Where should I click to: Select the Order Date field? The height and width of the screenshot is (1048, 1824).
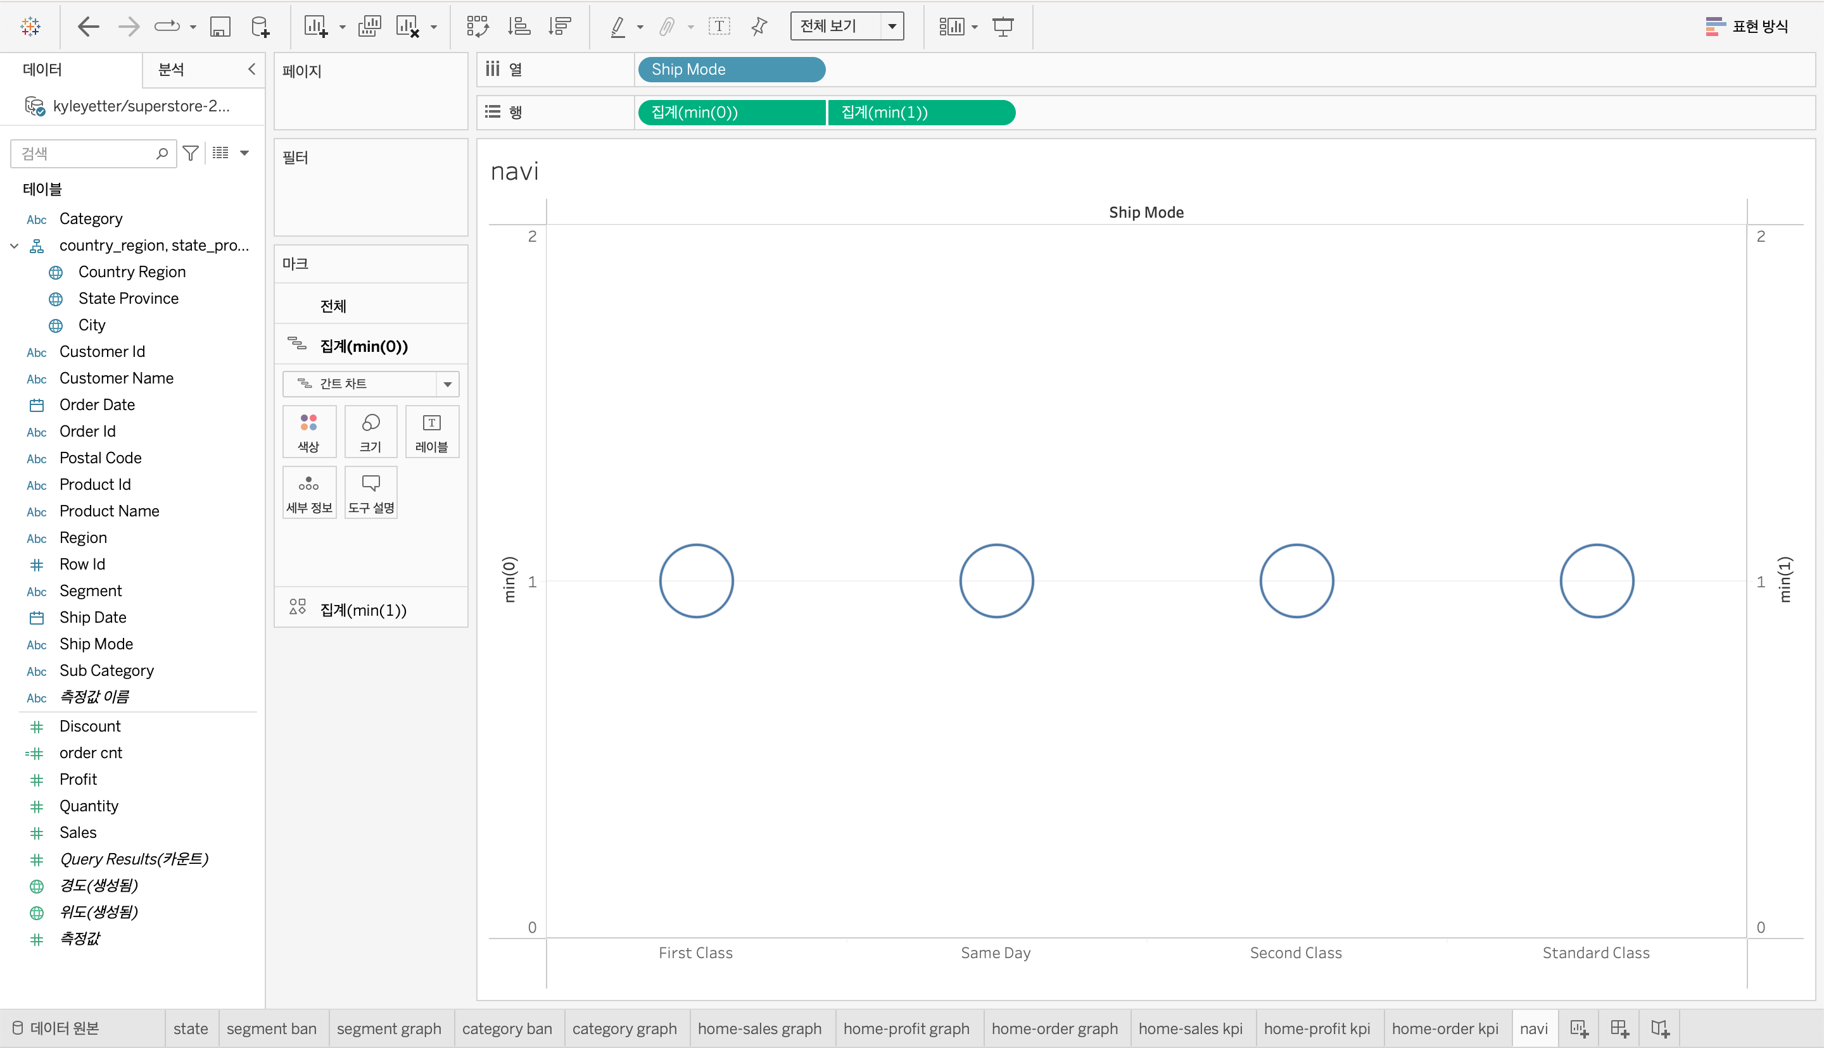click(97, 404)
